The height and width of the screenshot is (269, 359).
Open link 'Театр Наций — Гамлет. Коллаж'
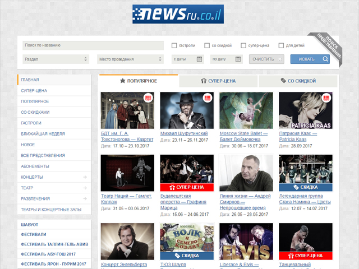click(126, 199)
